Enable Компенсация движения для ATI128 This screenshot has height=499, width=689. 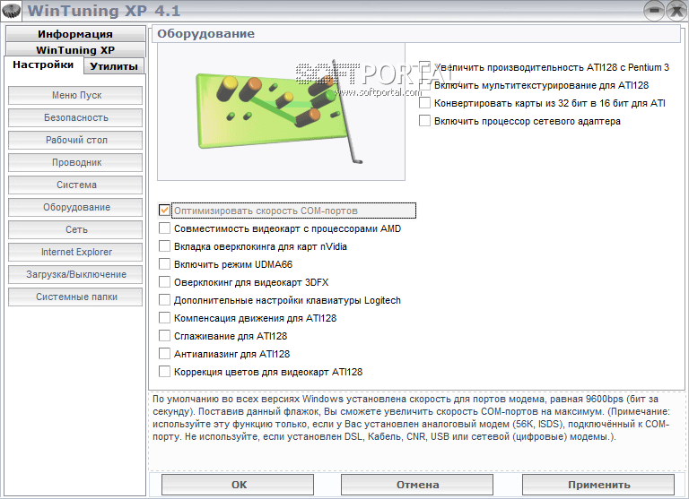pos(164,318)
